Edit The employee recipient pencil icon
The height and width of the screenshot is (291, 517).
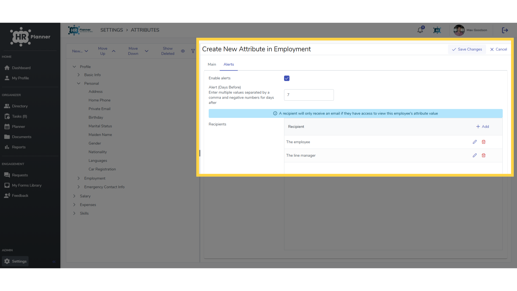pos(475,142)
